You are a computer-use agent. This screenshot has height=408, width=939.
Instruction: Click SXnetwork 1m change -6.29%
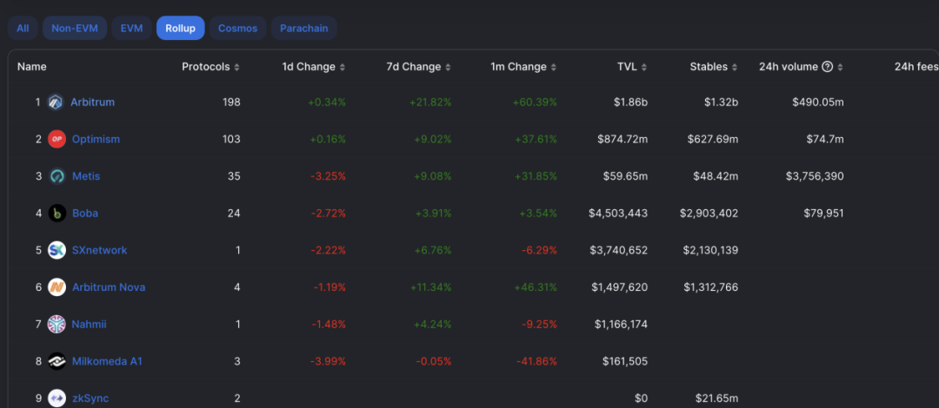tap(540, 250)
